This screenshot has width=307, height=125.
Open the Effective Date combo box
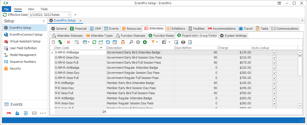(50, 15)
